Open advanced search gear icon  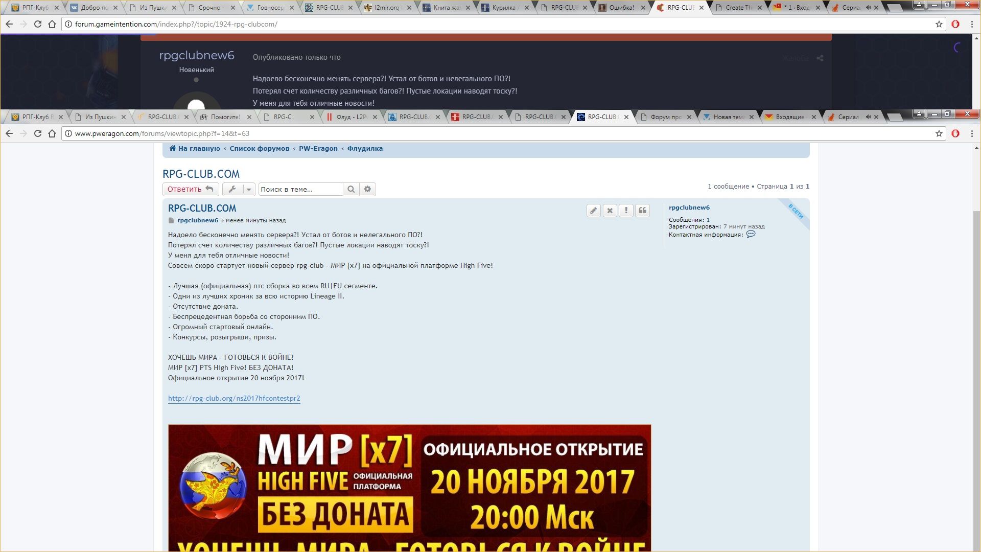367,189
